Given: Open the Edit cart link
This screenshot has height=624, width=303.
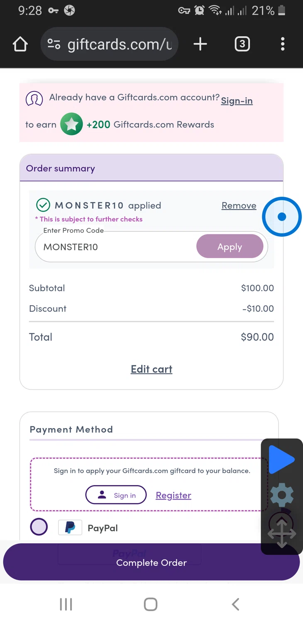Looking at the screenshot, I should coord(151,369).
